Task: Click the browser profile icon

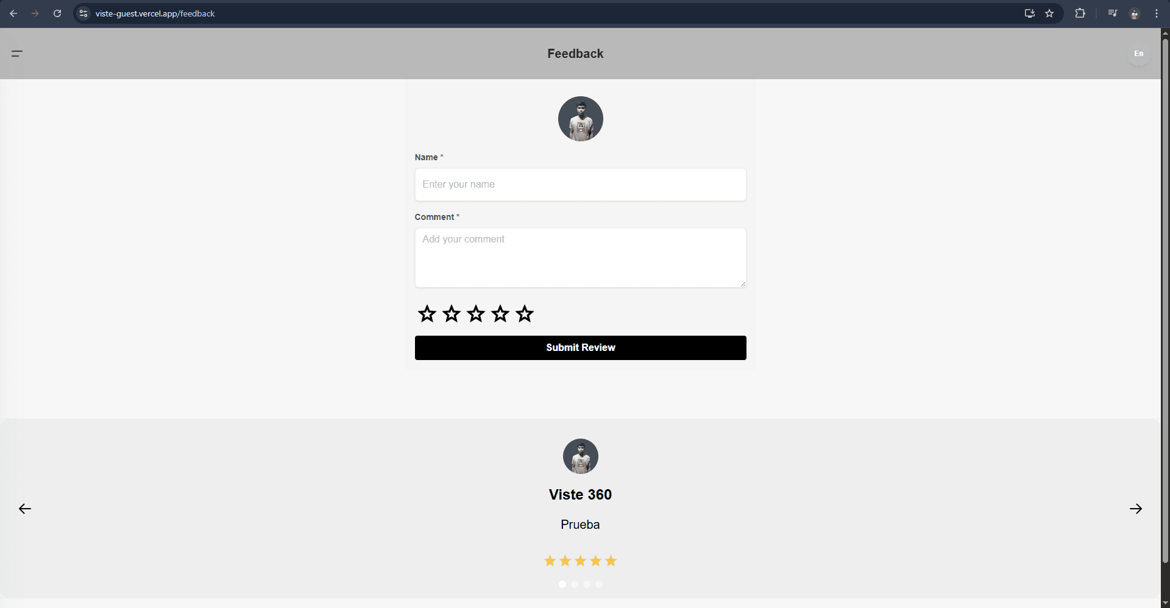Action: coord(1135,13)
